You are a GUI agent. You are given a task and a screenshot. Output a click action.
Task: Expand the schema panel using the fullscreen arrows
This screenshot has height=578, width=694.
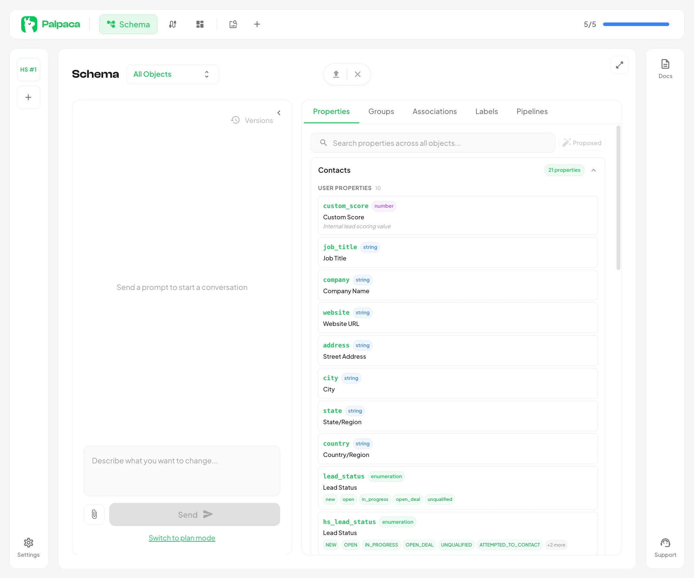(620, 65)
